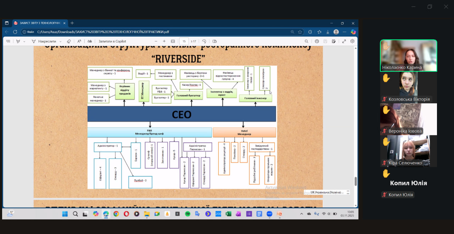Bookmark this page with star icon

click(300, 32)
